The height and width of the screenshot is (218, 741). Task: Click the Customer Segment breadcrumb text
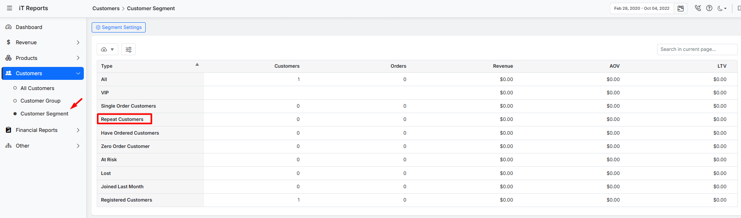151,8
